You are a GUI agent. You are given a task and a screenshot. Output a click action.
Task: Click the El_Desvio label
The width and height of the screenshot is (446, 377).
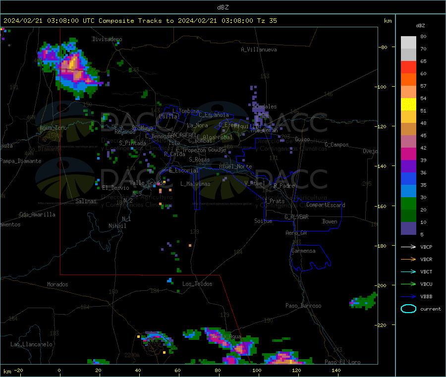pos(115,188)
